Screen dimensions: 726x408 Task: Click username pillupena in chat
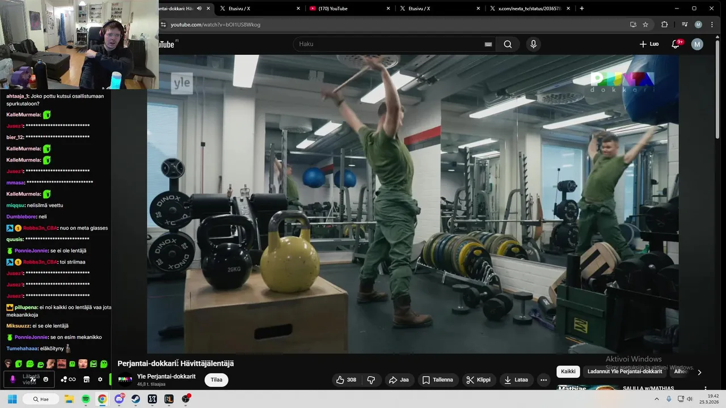[x=26, y=307]
